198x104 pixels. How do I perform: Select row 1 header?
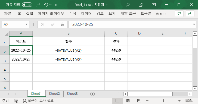pyautogui.click(x=5, y=41)
